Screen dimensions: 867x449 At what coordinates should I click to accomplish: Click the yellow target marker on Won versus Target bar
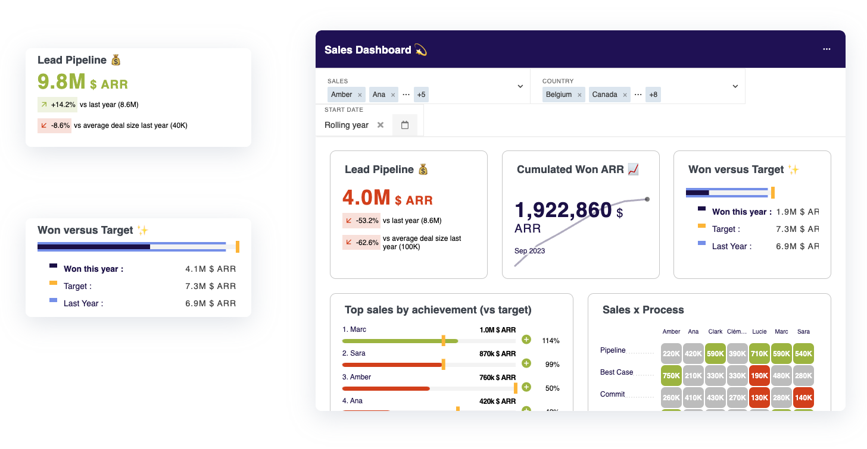[x=772, y=192]
